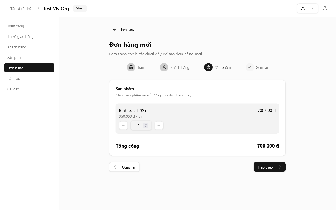Click the quantity spinner down arrow
336x210 pixels.
pyautogui.click(x=146, y=127)
